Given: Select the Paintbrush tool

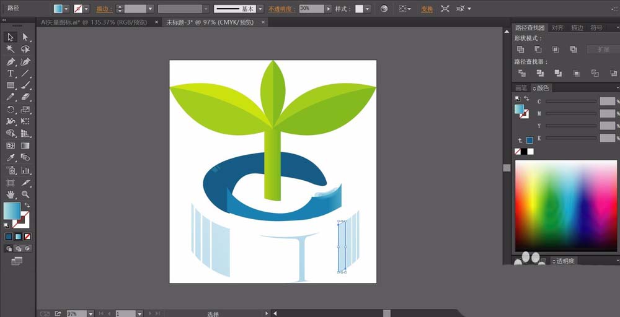Looking at the screenshot, I should (x=25, y=85).
